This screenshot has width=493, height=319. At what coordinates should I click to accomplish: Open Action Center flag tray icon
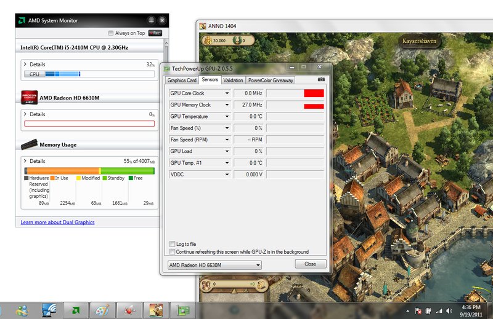tap(418, 311)
